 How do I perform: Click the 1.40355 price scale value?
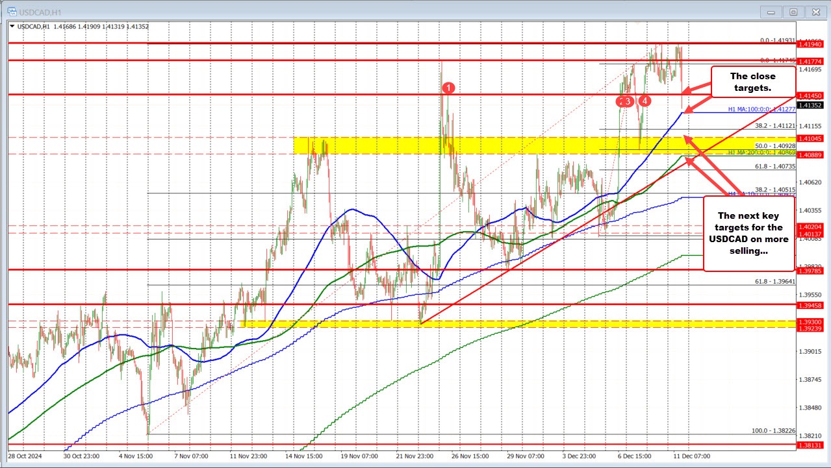[x=810, y=210]
